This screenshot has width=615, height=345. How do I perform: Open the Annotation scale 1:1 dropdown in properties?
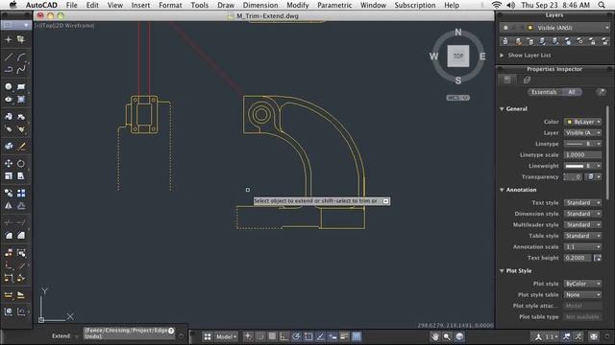[582, 247]
